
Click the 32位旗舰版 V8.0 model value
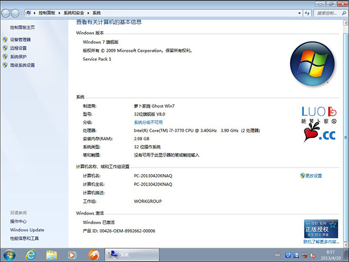click(149, 114)
